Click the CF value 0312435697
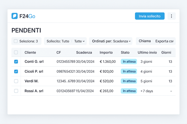 tap(66, 91)
